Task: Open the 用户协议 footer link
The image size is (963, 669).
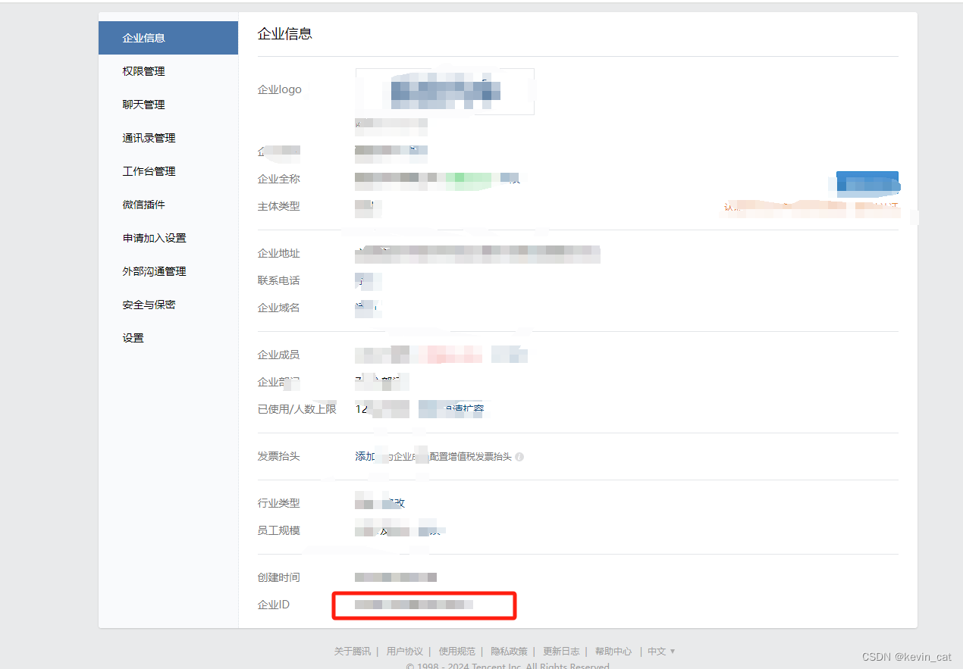Action: pyautogui.click(x=405, y=651)
